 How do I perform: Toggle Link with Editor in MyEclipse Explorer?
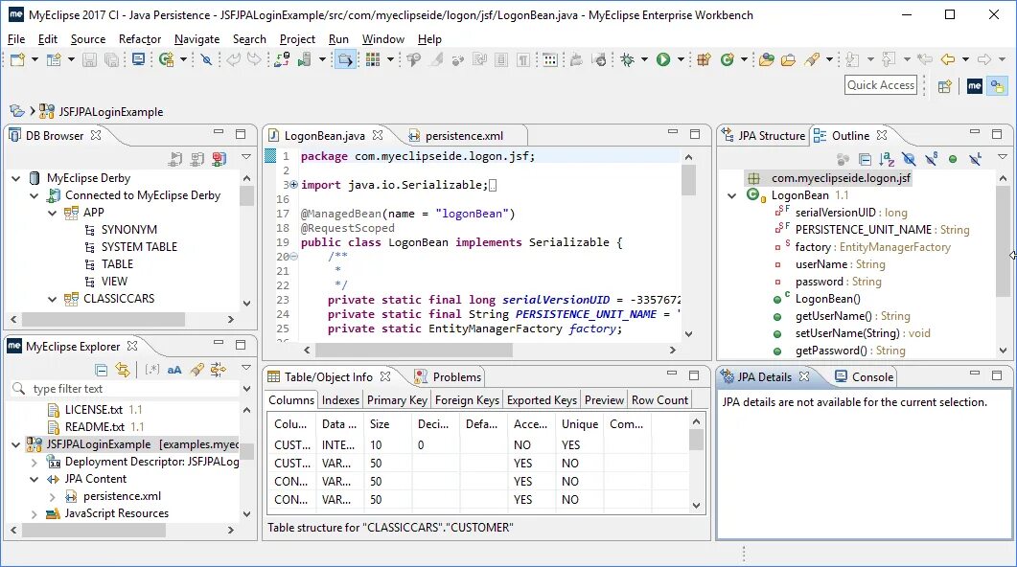tap(122, 370)
